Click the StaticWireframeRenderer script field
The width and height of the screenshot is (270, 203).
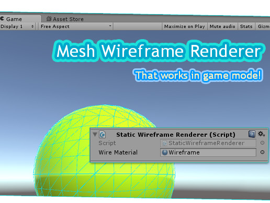208,143
